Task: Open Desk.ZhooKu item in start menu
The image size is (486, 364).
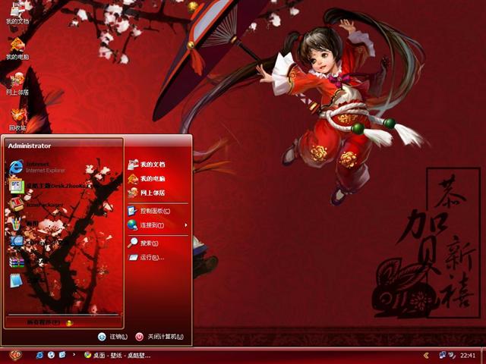Action: (x=51, y=186)
